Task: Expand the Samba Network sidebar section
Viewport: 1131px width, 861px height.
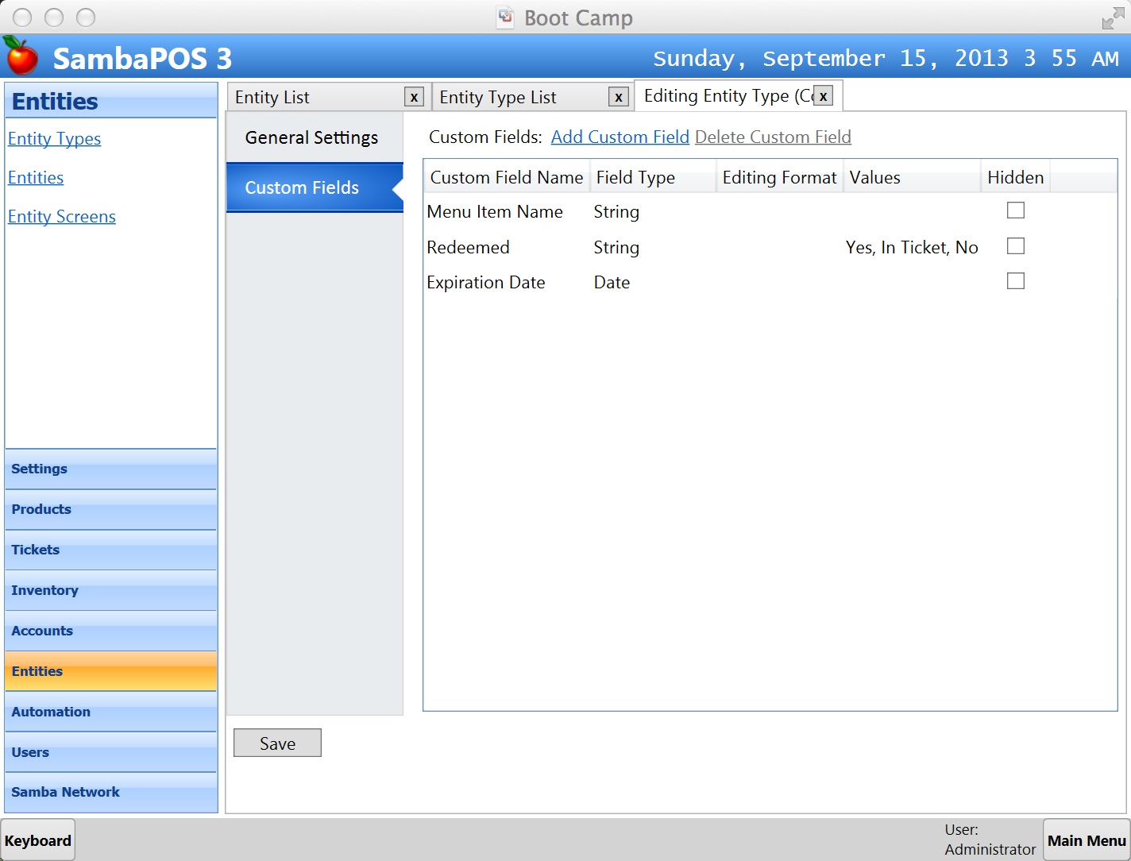Action: click(x=65, y=792)
